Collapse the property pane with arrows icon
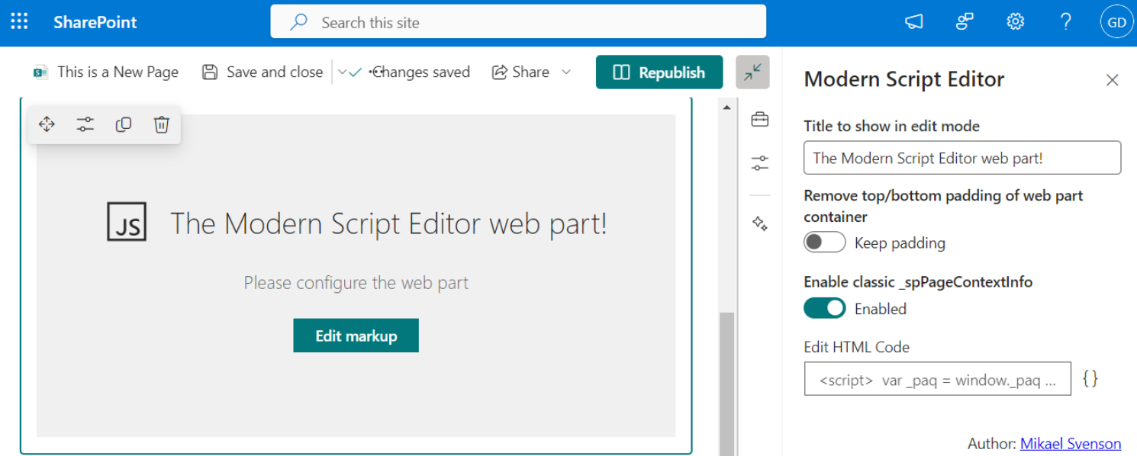 pyautogui.click(x=752, y=72)
